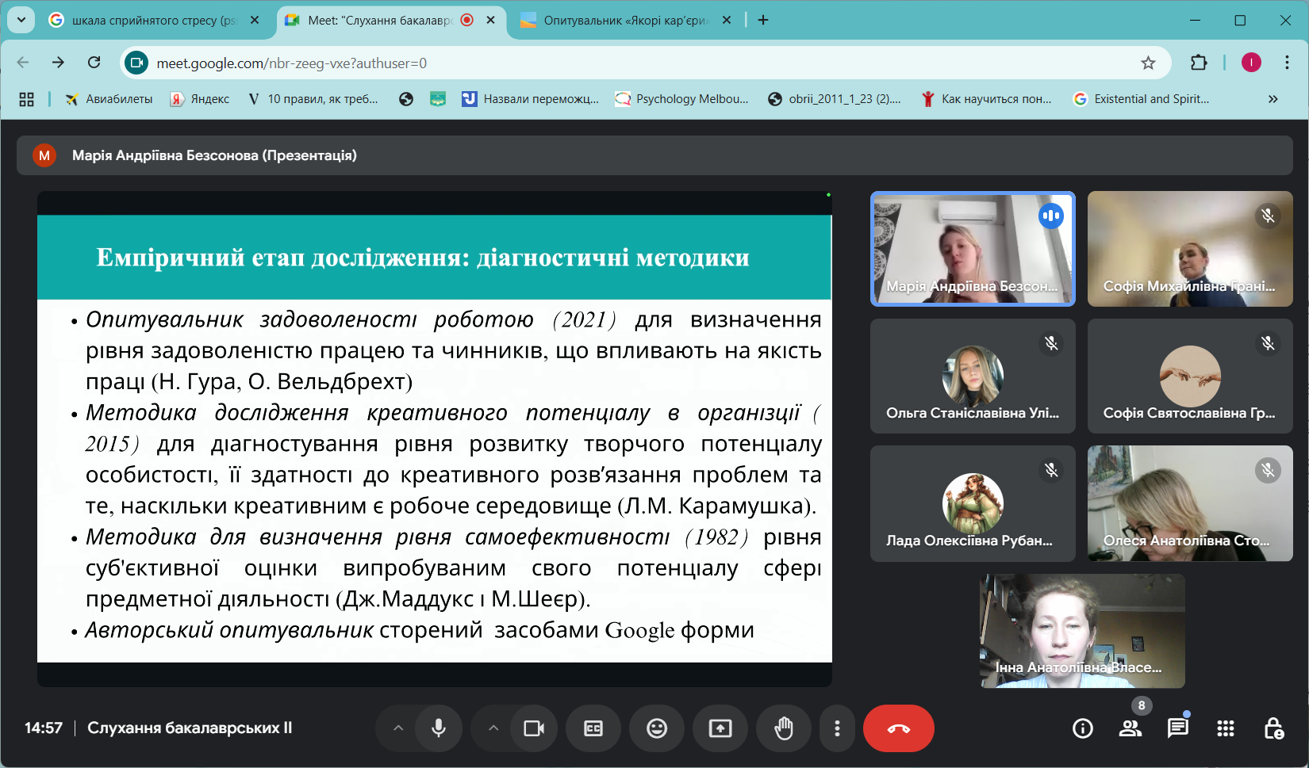
Task: Open '10 правил, як треб...' bookmark
Action: click(313, 99)
